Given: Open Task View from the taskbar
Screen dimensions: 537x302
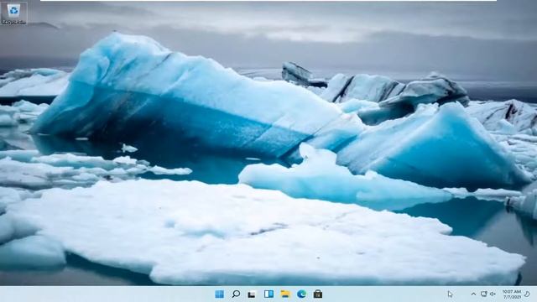Looking at the screenshot, I should point(252,294).
